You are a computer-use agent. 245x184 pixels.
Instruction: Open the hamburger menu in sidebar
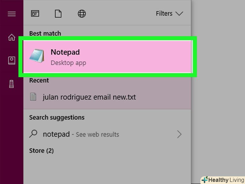(12, 14)
